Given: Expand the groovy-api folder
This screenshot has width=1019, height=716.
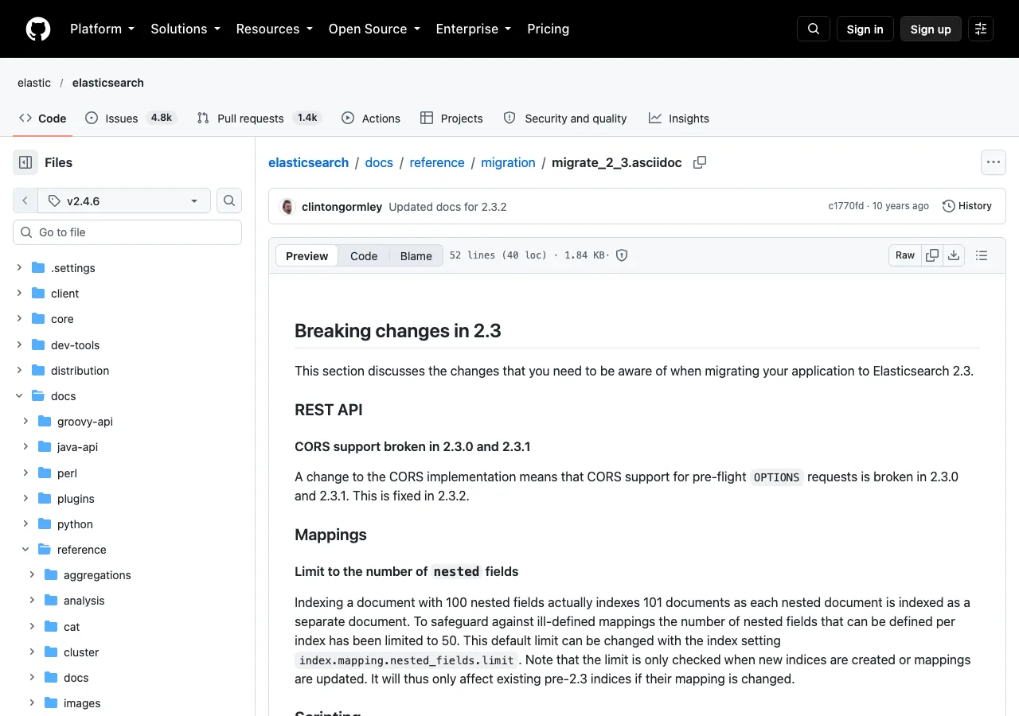Looking at the screenshot, I should pos(25,422).
